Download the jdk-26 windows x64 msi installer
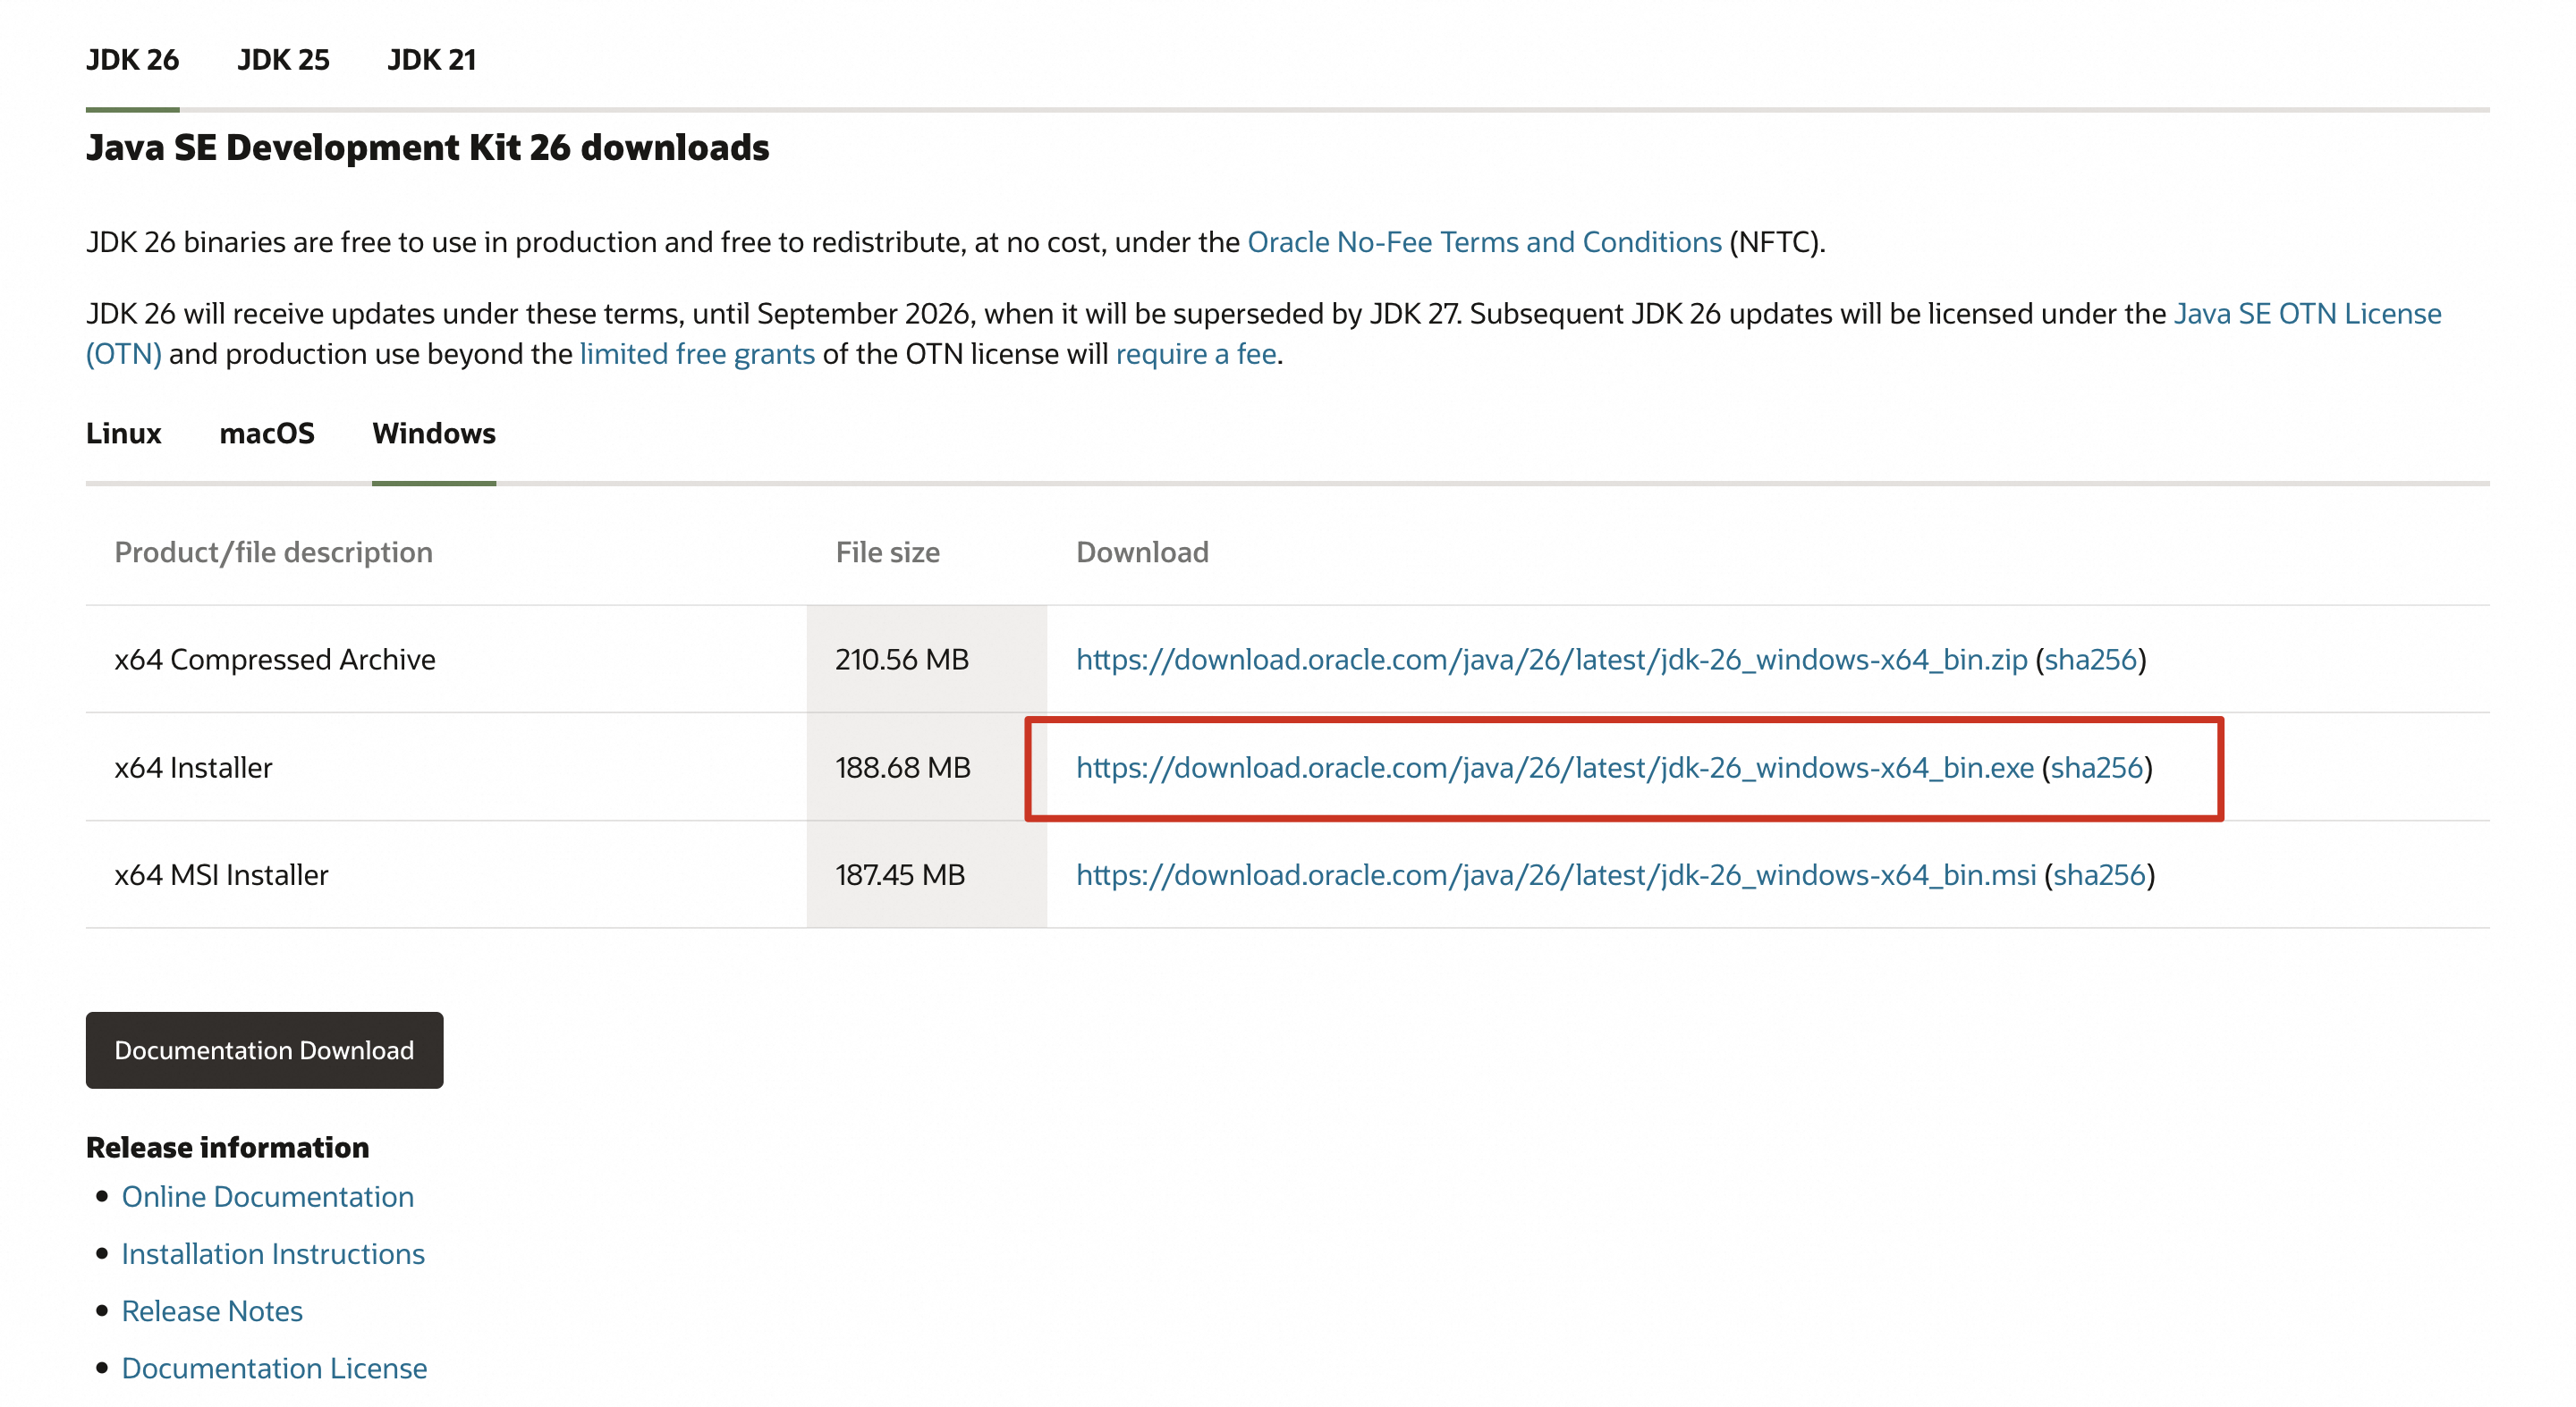The height and width of the screenshot is (1407, 2576). pos(1556,875)
